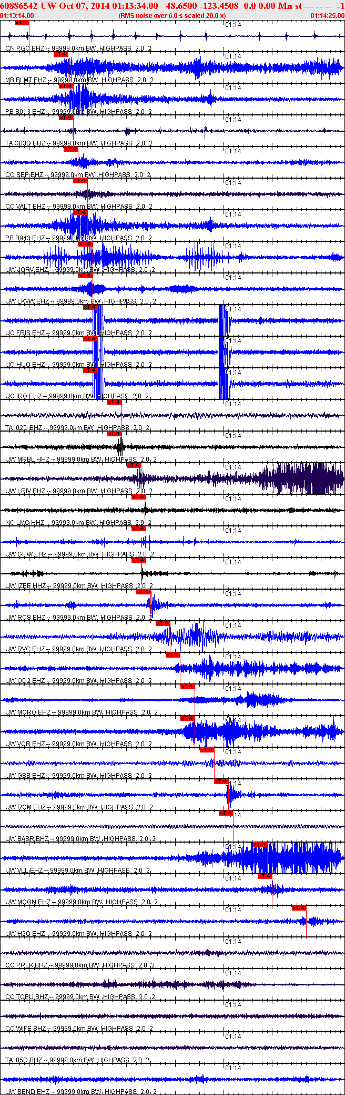Click red pick flag on UW.RCM trace
The image size is (345, 1095).
click(x=221, y=781)
